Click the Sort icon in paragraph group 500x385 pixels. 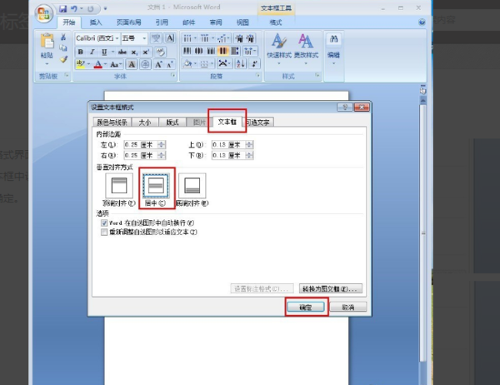[241, 64]
